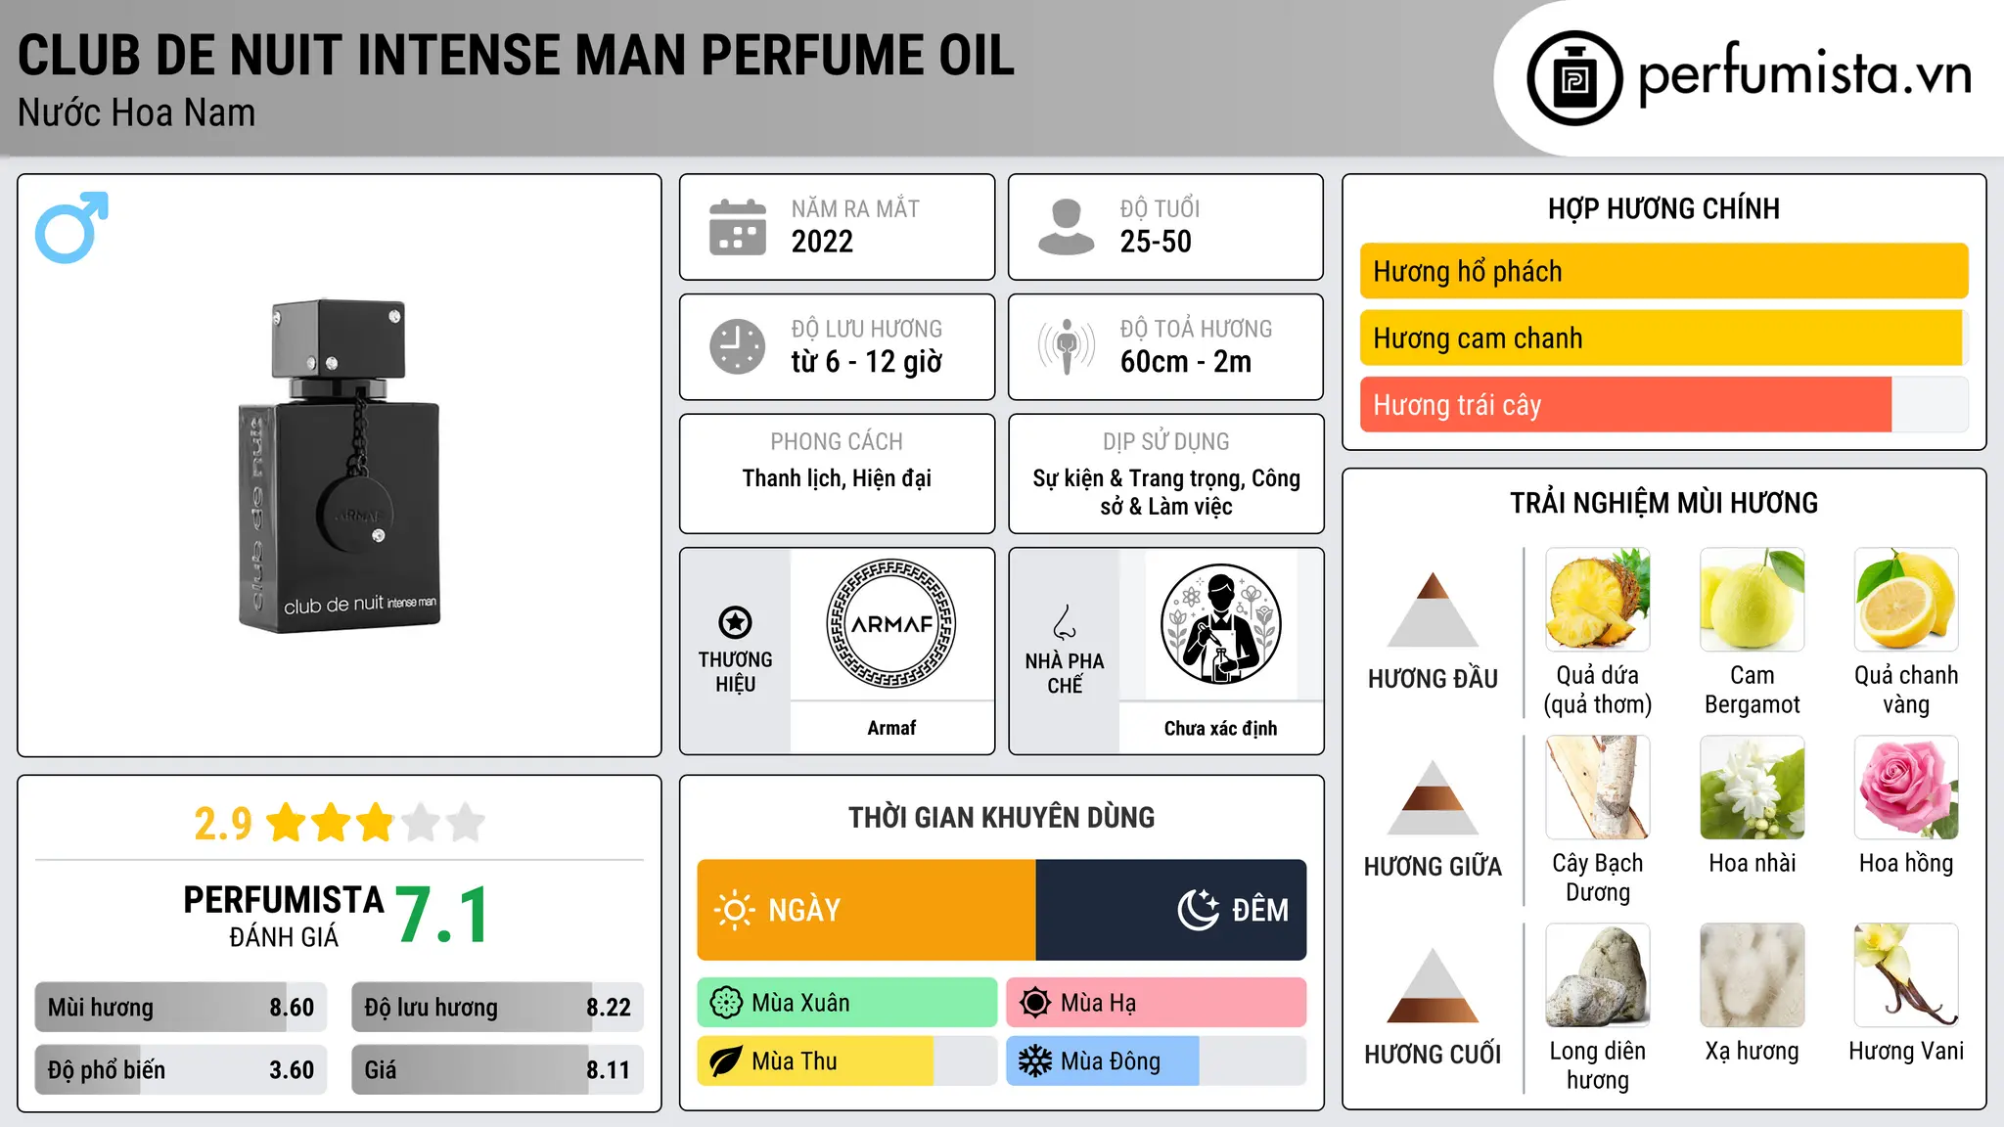Open the musk note image
Screen dimensions: 2004x1127
[x=1752, y=975]
